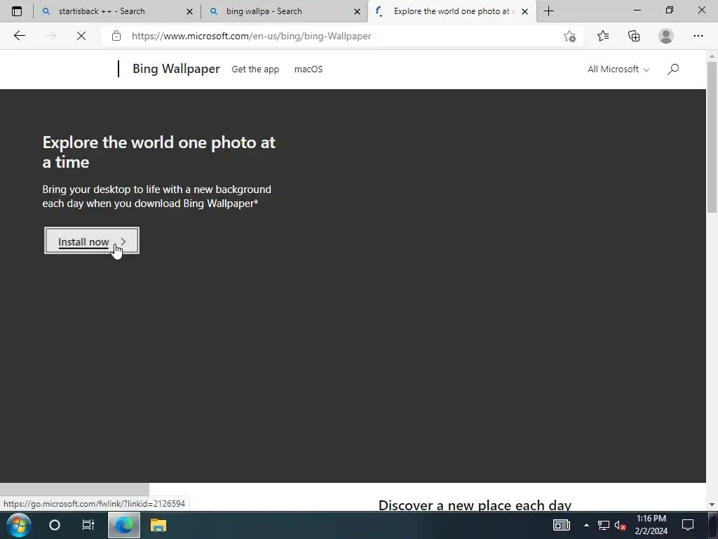This screenshot has width=718, height=539.
Task: Show hidden system tray icons
Action: coord(586,525)
